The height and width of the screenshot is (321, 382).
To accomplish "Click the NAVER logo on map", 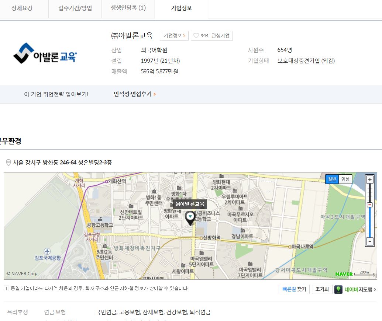I will pos(344,274).
